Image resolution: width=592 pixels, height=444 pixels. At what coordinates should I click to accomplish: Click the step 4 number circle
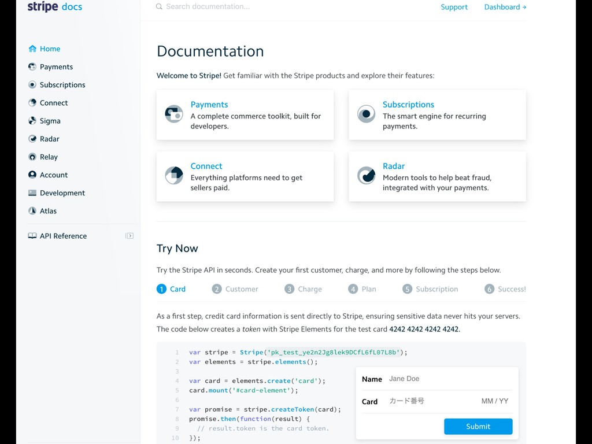[x=353, y=289]
